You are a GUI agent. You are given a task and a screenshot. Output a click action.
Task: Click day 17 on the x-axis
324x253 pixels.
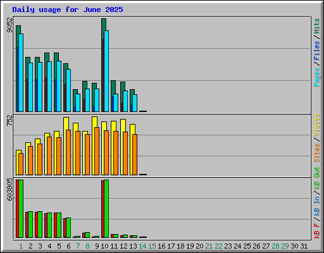(x=171, y=246)
